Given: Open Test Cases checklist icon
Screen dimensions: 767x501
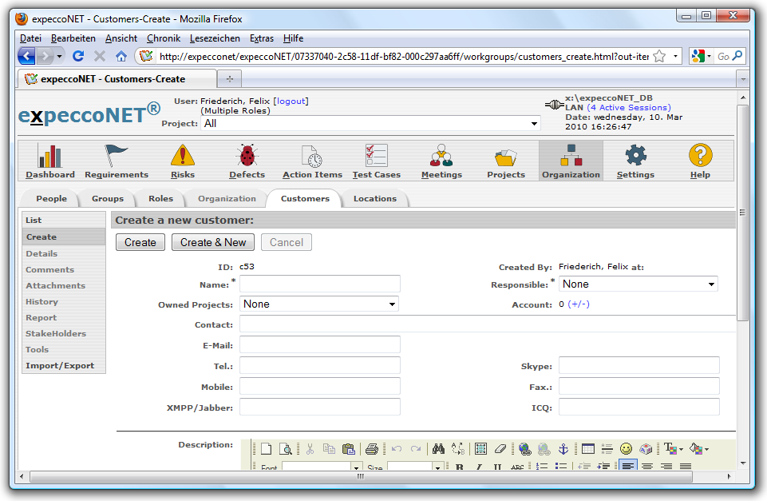Looking at the screenshot, I should [375, 161].
